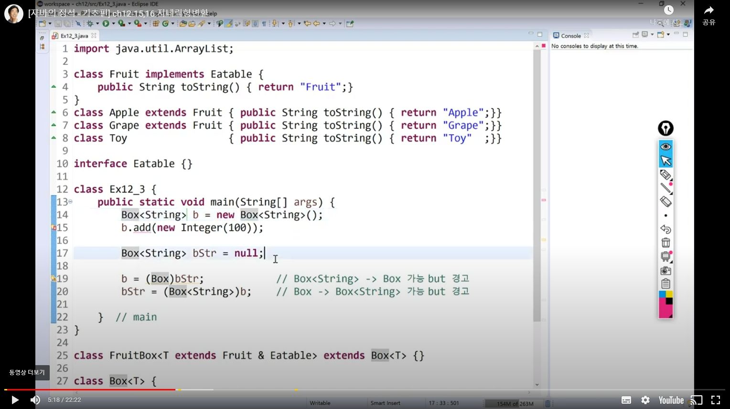Open the Back history dropdown arrow

[324, 23]
